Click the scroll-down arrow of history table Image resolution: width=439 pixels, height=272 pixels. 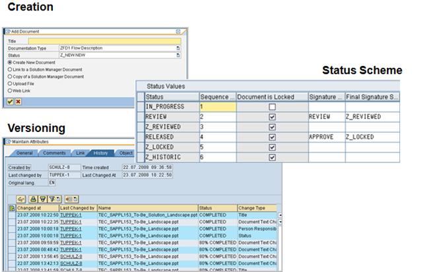(280, 222)
